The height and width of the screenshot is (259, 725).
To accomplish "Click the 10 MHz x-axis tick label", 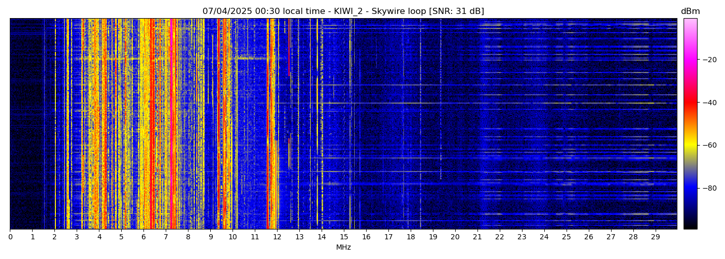I will coord(233,237).
